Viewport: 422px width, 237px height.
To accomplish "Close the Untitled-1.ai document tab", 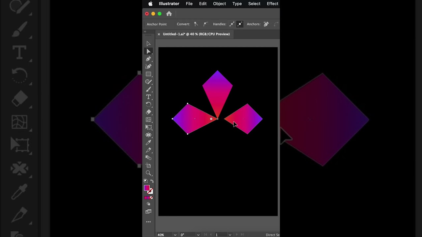I will click(x=159, y=34).
